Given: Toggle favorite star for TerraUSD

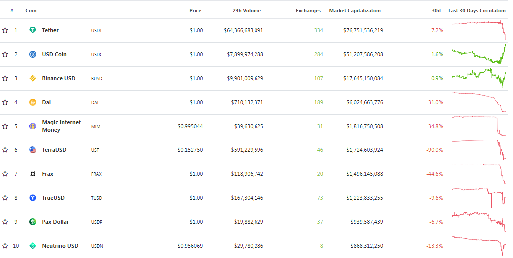Looking at the screenshot, I should tap(5, 150).
